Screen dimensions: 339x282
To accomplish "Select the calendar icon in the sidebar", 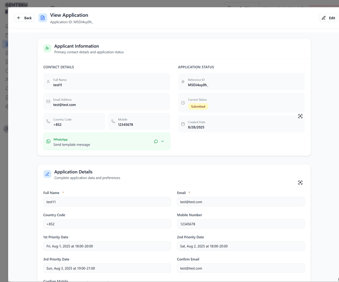I will pyautogui.click(x=7, y=35).
